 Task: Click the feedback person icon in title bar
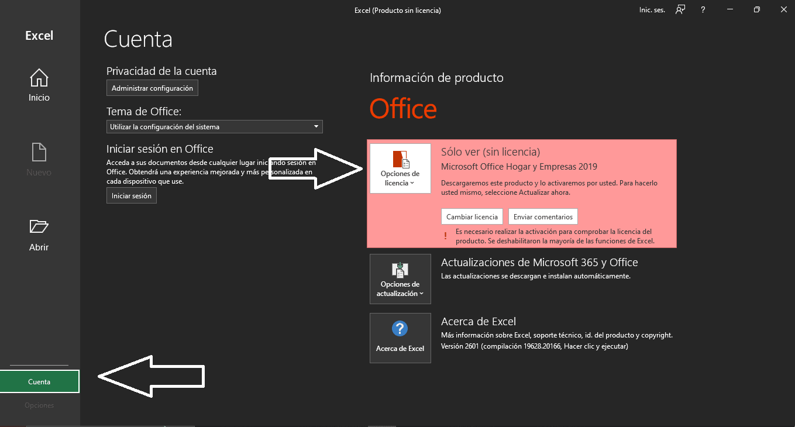[x=680, y=9]
